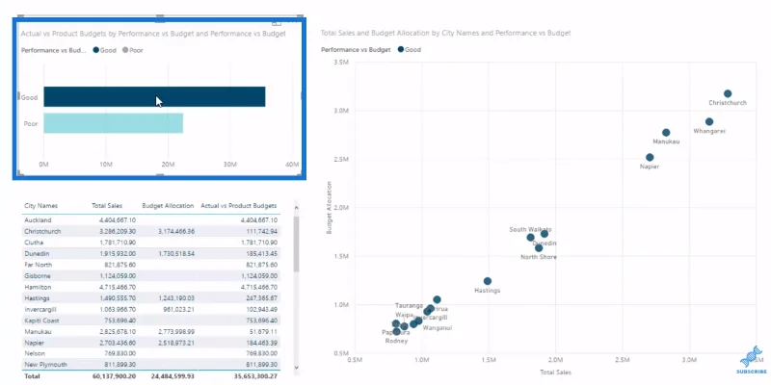Sort by the City Names column header
The height and width of the screenshot is (385, 771).
40,206
